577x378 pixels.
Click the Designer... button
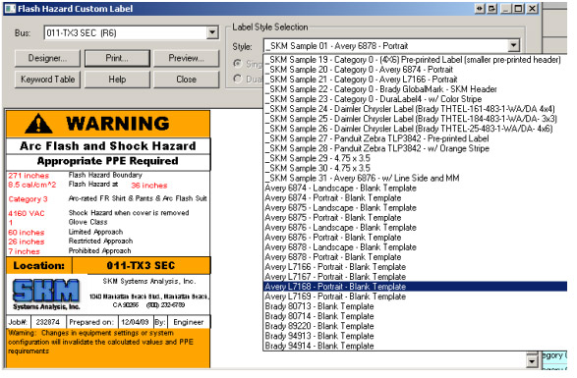(x=47, y=58)
